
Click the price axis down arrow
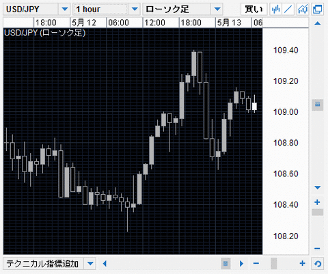[317, 188]
